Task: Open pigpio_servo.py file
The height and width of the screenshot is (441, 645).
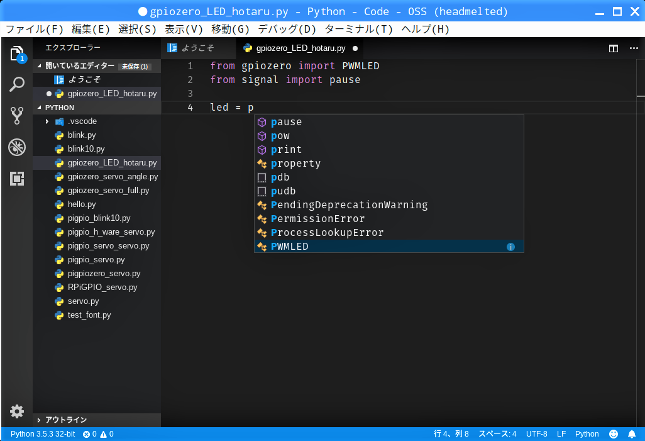Action: pyautogui.click(x=97, y=260)
